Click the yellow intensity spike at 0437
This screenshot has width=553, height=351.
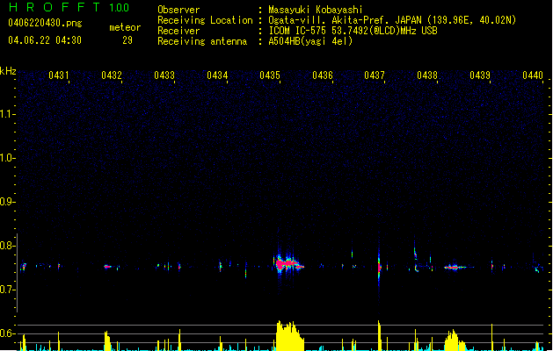(379, 335)
